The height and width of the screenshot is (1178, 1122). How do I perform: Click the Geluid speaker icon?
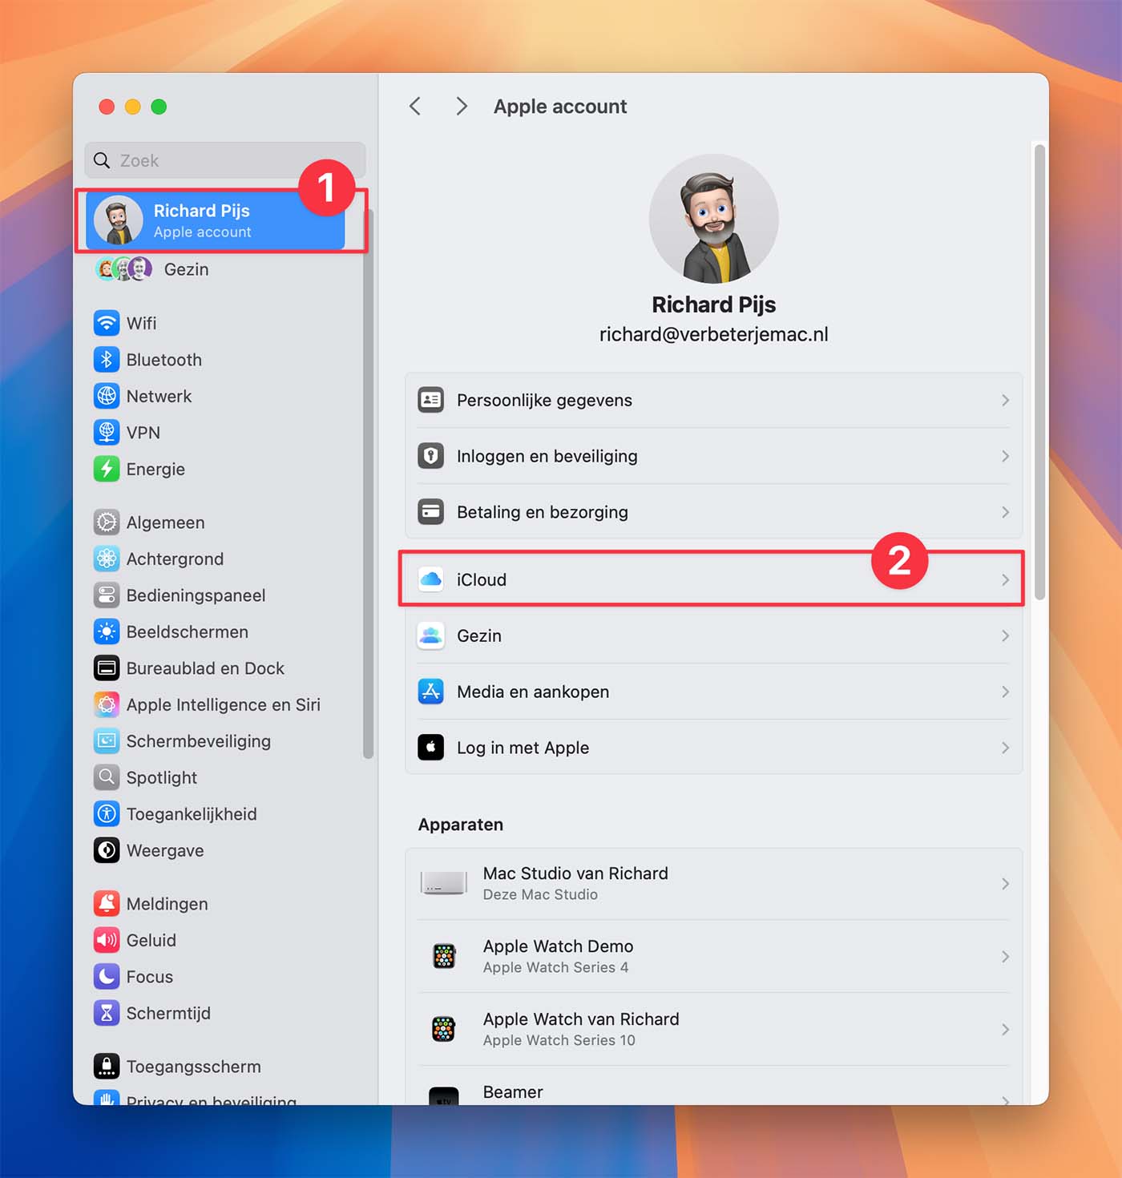point(107,940)
